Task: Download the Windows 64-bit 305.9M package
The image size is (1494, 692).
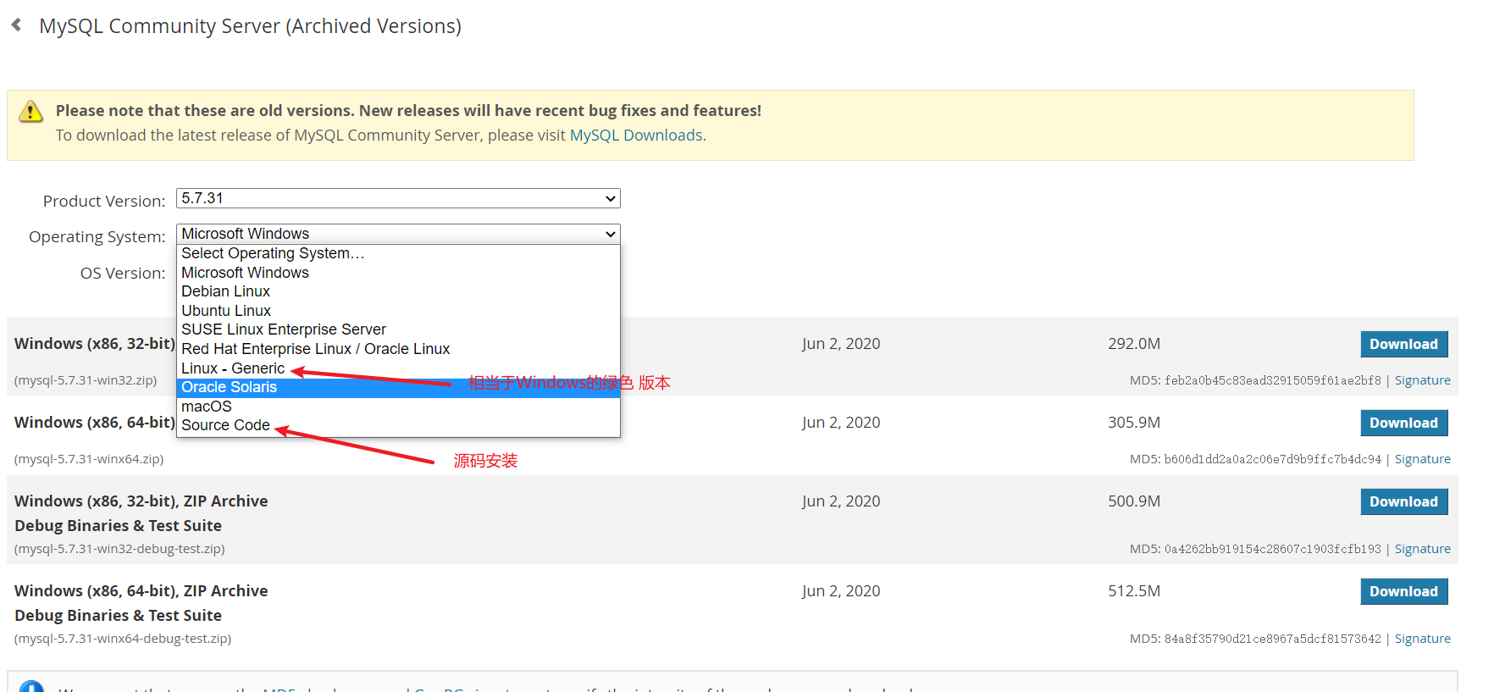Action: [x=1403, y=423]
